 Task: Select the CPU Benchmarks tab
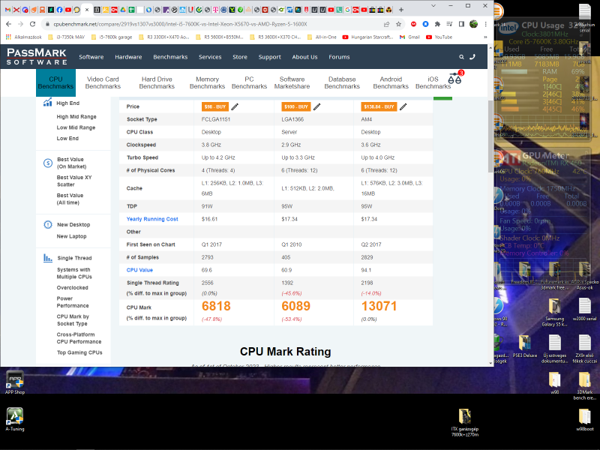pos(55,82)
